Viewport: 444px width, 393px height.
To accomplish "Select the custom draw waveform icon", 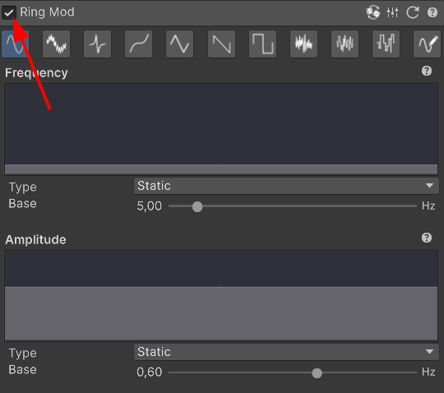I will pos(427,44).
